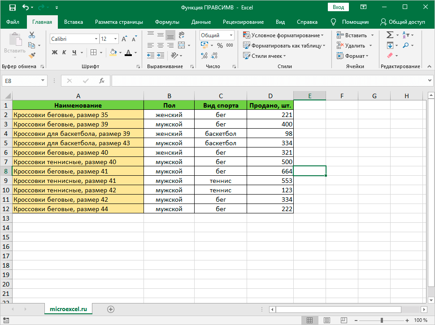Viewport: 435px width, 325px height.
Task: Click the Общий доступ share button
Action: pos(402,22)
